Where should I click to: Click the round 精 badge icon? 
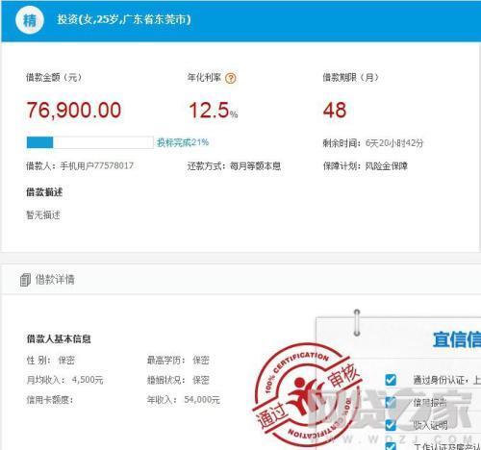click(30, 20)
